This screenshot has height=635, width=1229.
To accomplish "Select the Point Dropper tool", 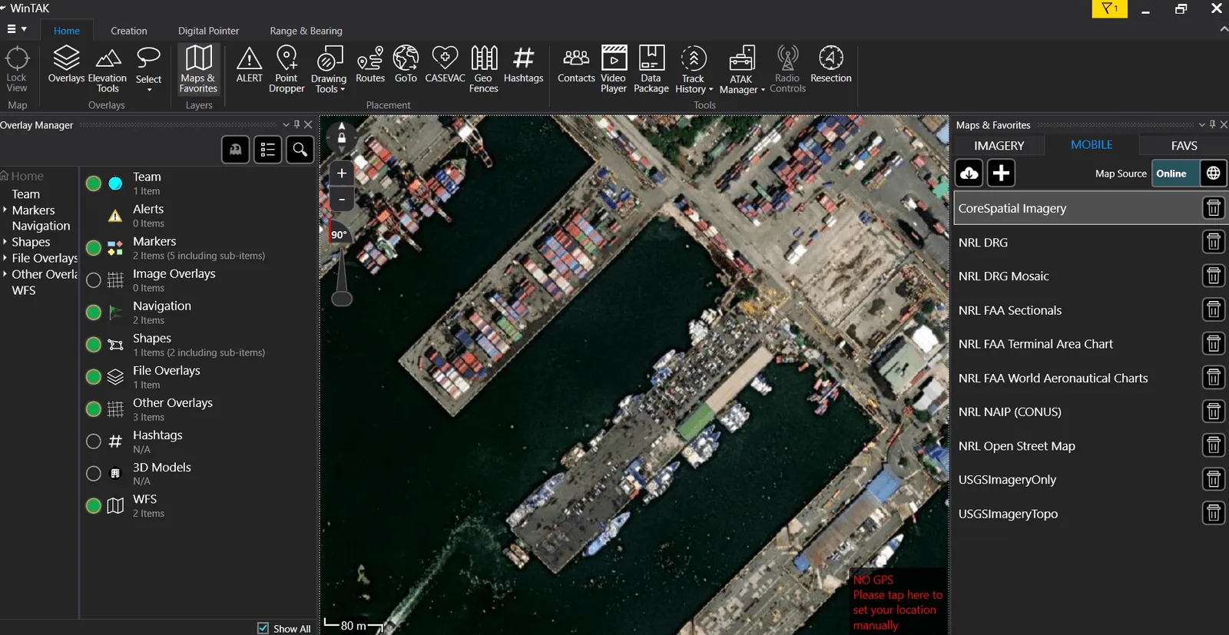I will (x=287, y=69).
